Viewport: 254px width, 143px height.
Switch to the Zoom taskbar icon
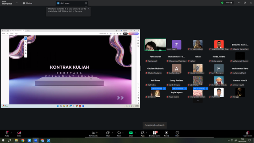36,140
